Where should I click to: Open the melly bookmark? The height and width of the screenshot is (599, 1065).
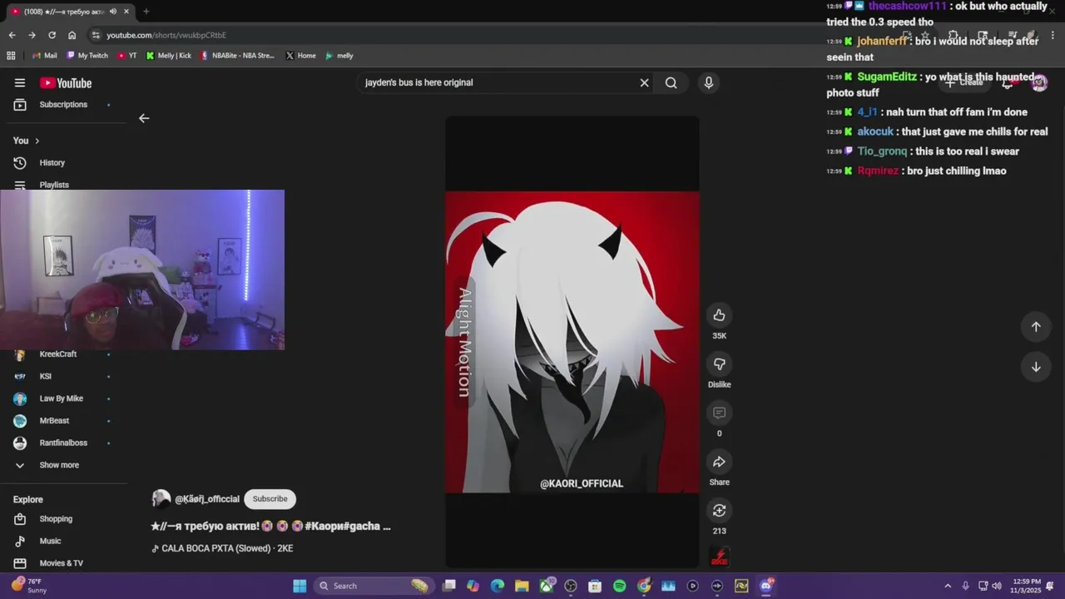(x=339, y=56)
